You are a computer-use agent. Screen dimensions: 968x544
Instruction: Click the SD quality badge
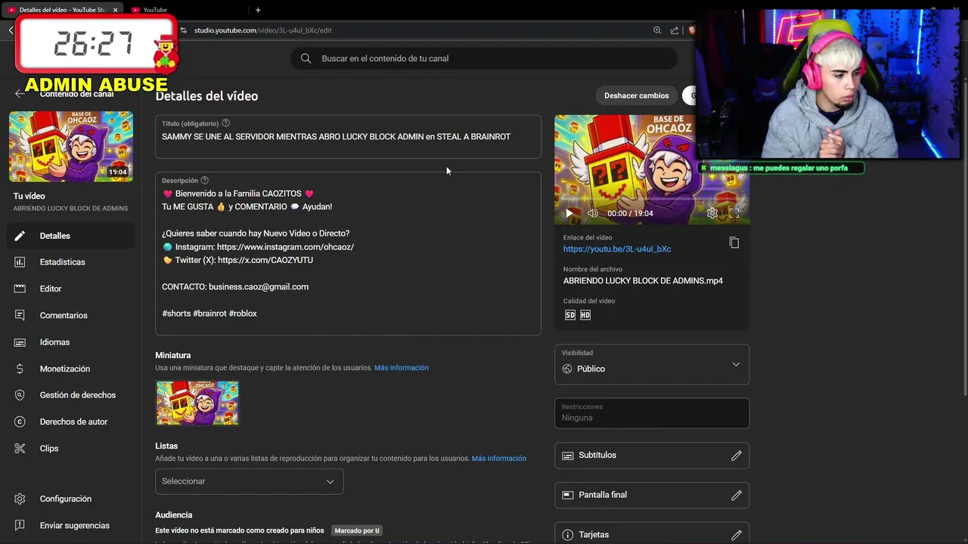[569, 315]
